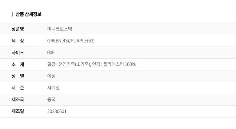Click the vertical bar beside 상품 상세정보

(x=12, y=14)
